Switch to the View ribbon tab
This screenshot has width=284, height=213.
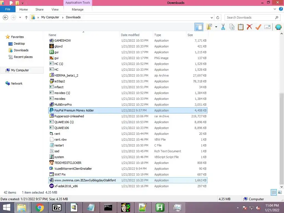55,9
